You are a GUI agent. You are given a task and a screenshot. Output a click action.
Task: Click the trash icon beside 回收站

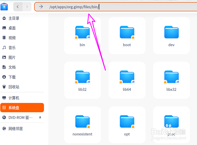(x=4, y=87)
